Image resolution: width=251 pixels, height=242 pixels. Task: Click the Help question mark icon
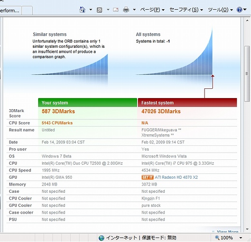pyautogui.click(x=239, y=10)
